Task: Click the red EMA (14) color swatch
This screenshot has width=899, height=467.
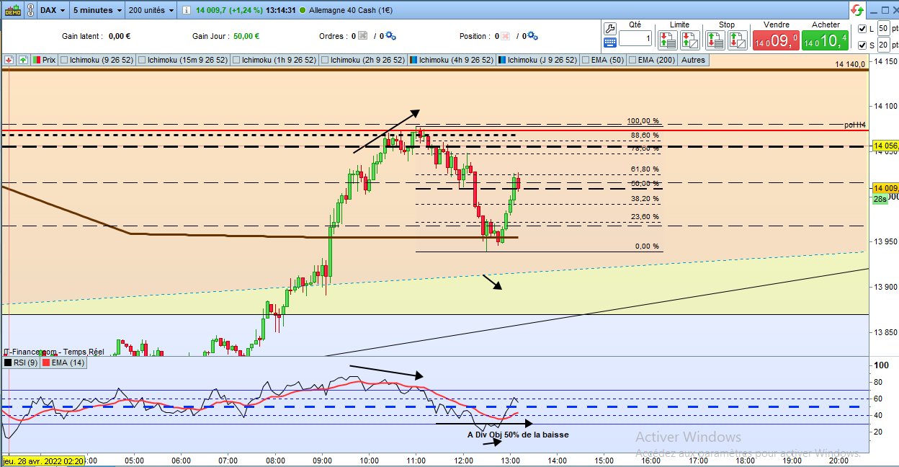Action: [45, 363]
